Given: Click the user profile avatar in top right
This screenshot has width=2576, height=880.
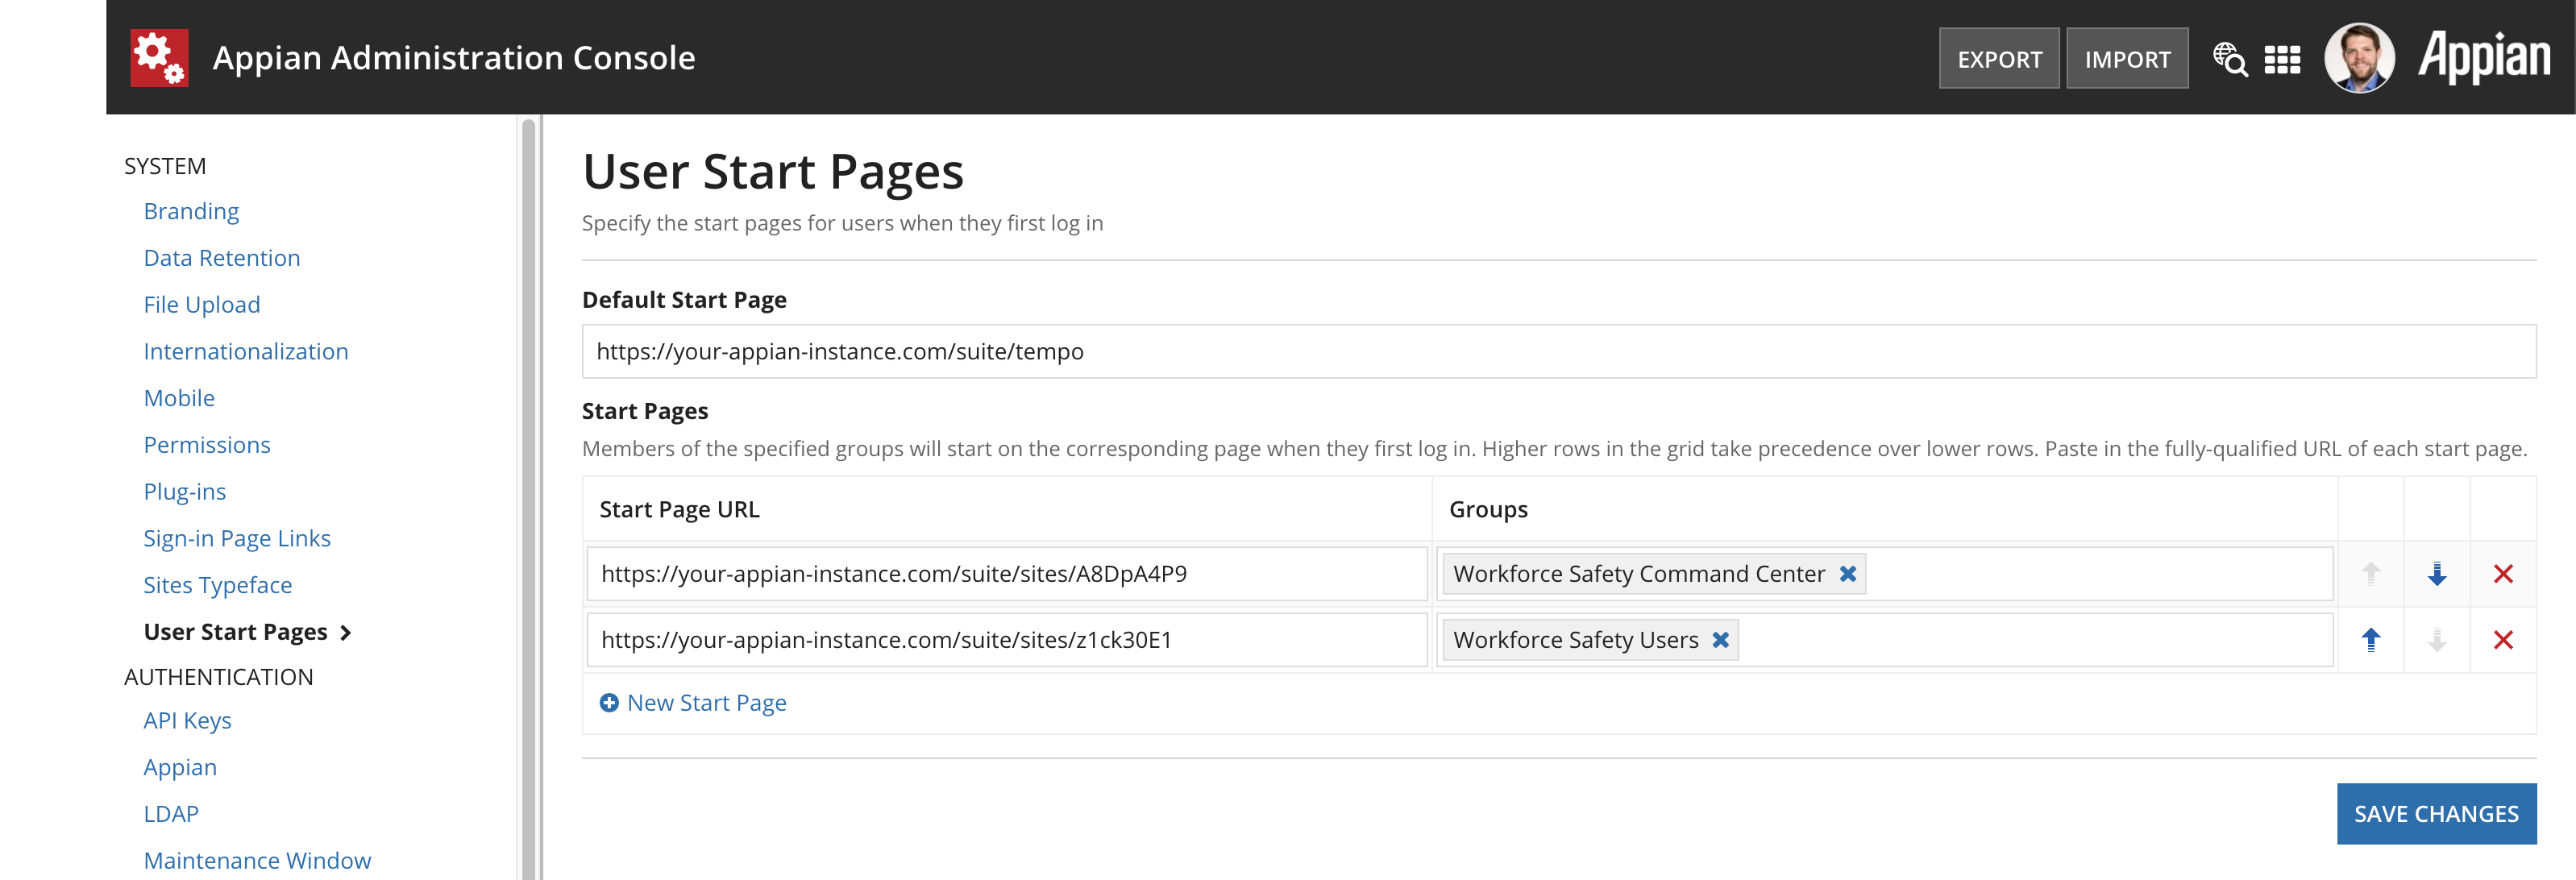Looking at the screenshot, I should pyautogui.click(x=2364, y=59).
